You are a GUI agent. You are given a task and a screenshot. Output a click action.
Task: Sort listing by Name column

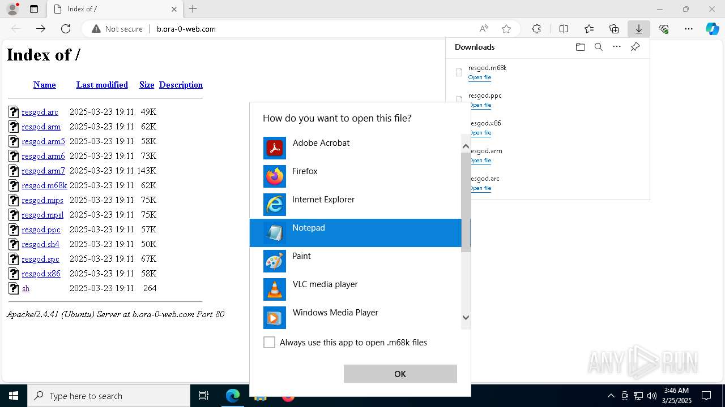44,85
